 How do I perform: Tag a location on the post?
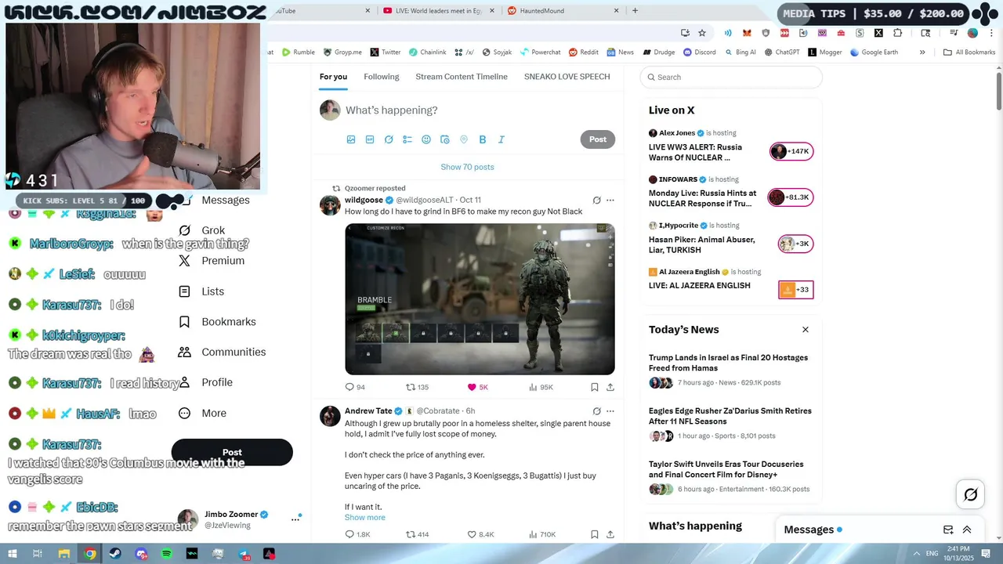[464, 139]
